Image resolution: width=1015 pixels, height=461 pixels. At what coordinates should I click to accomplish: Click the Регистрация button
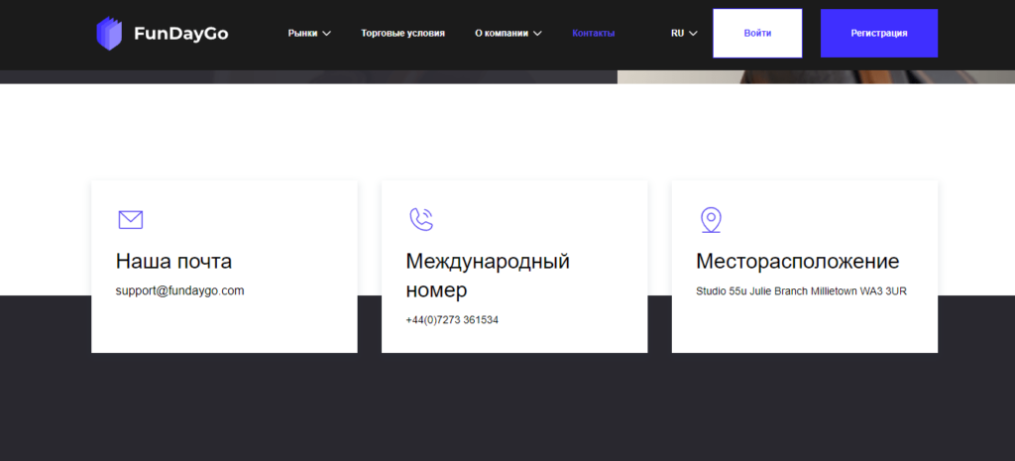[x=879, y=33]
